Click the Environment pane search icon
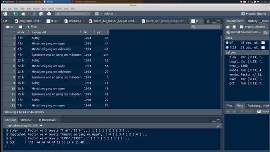 tap(265, 33)
